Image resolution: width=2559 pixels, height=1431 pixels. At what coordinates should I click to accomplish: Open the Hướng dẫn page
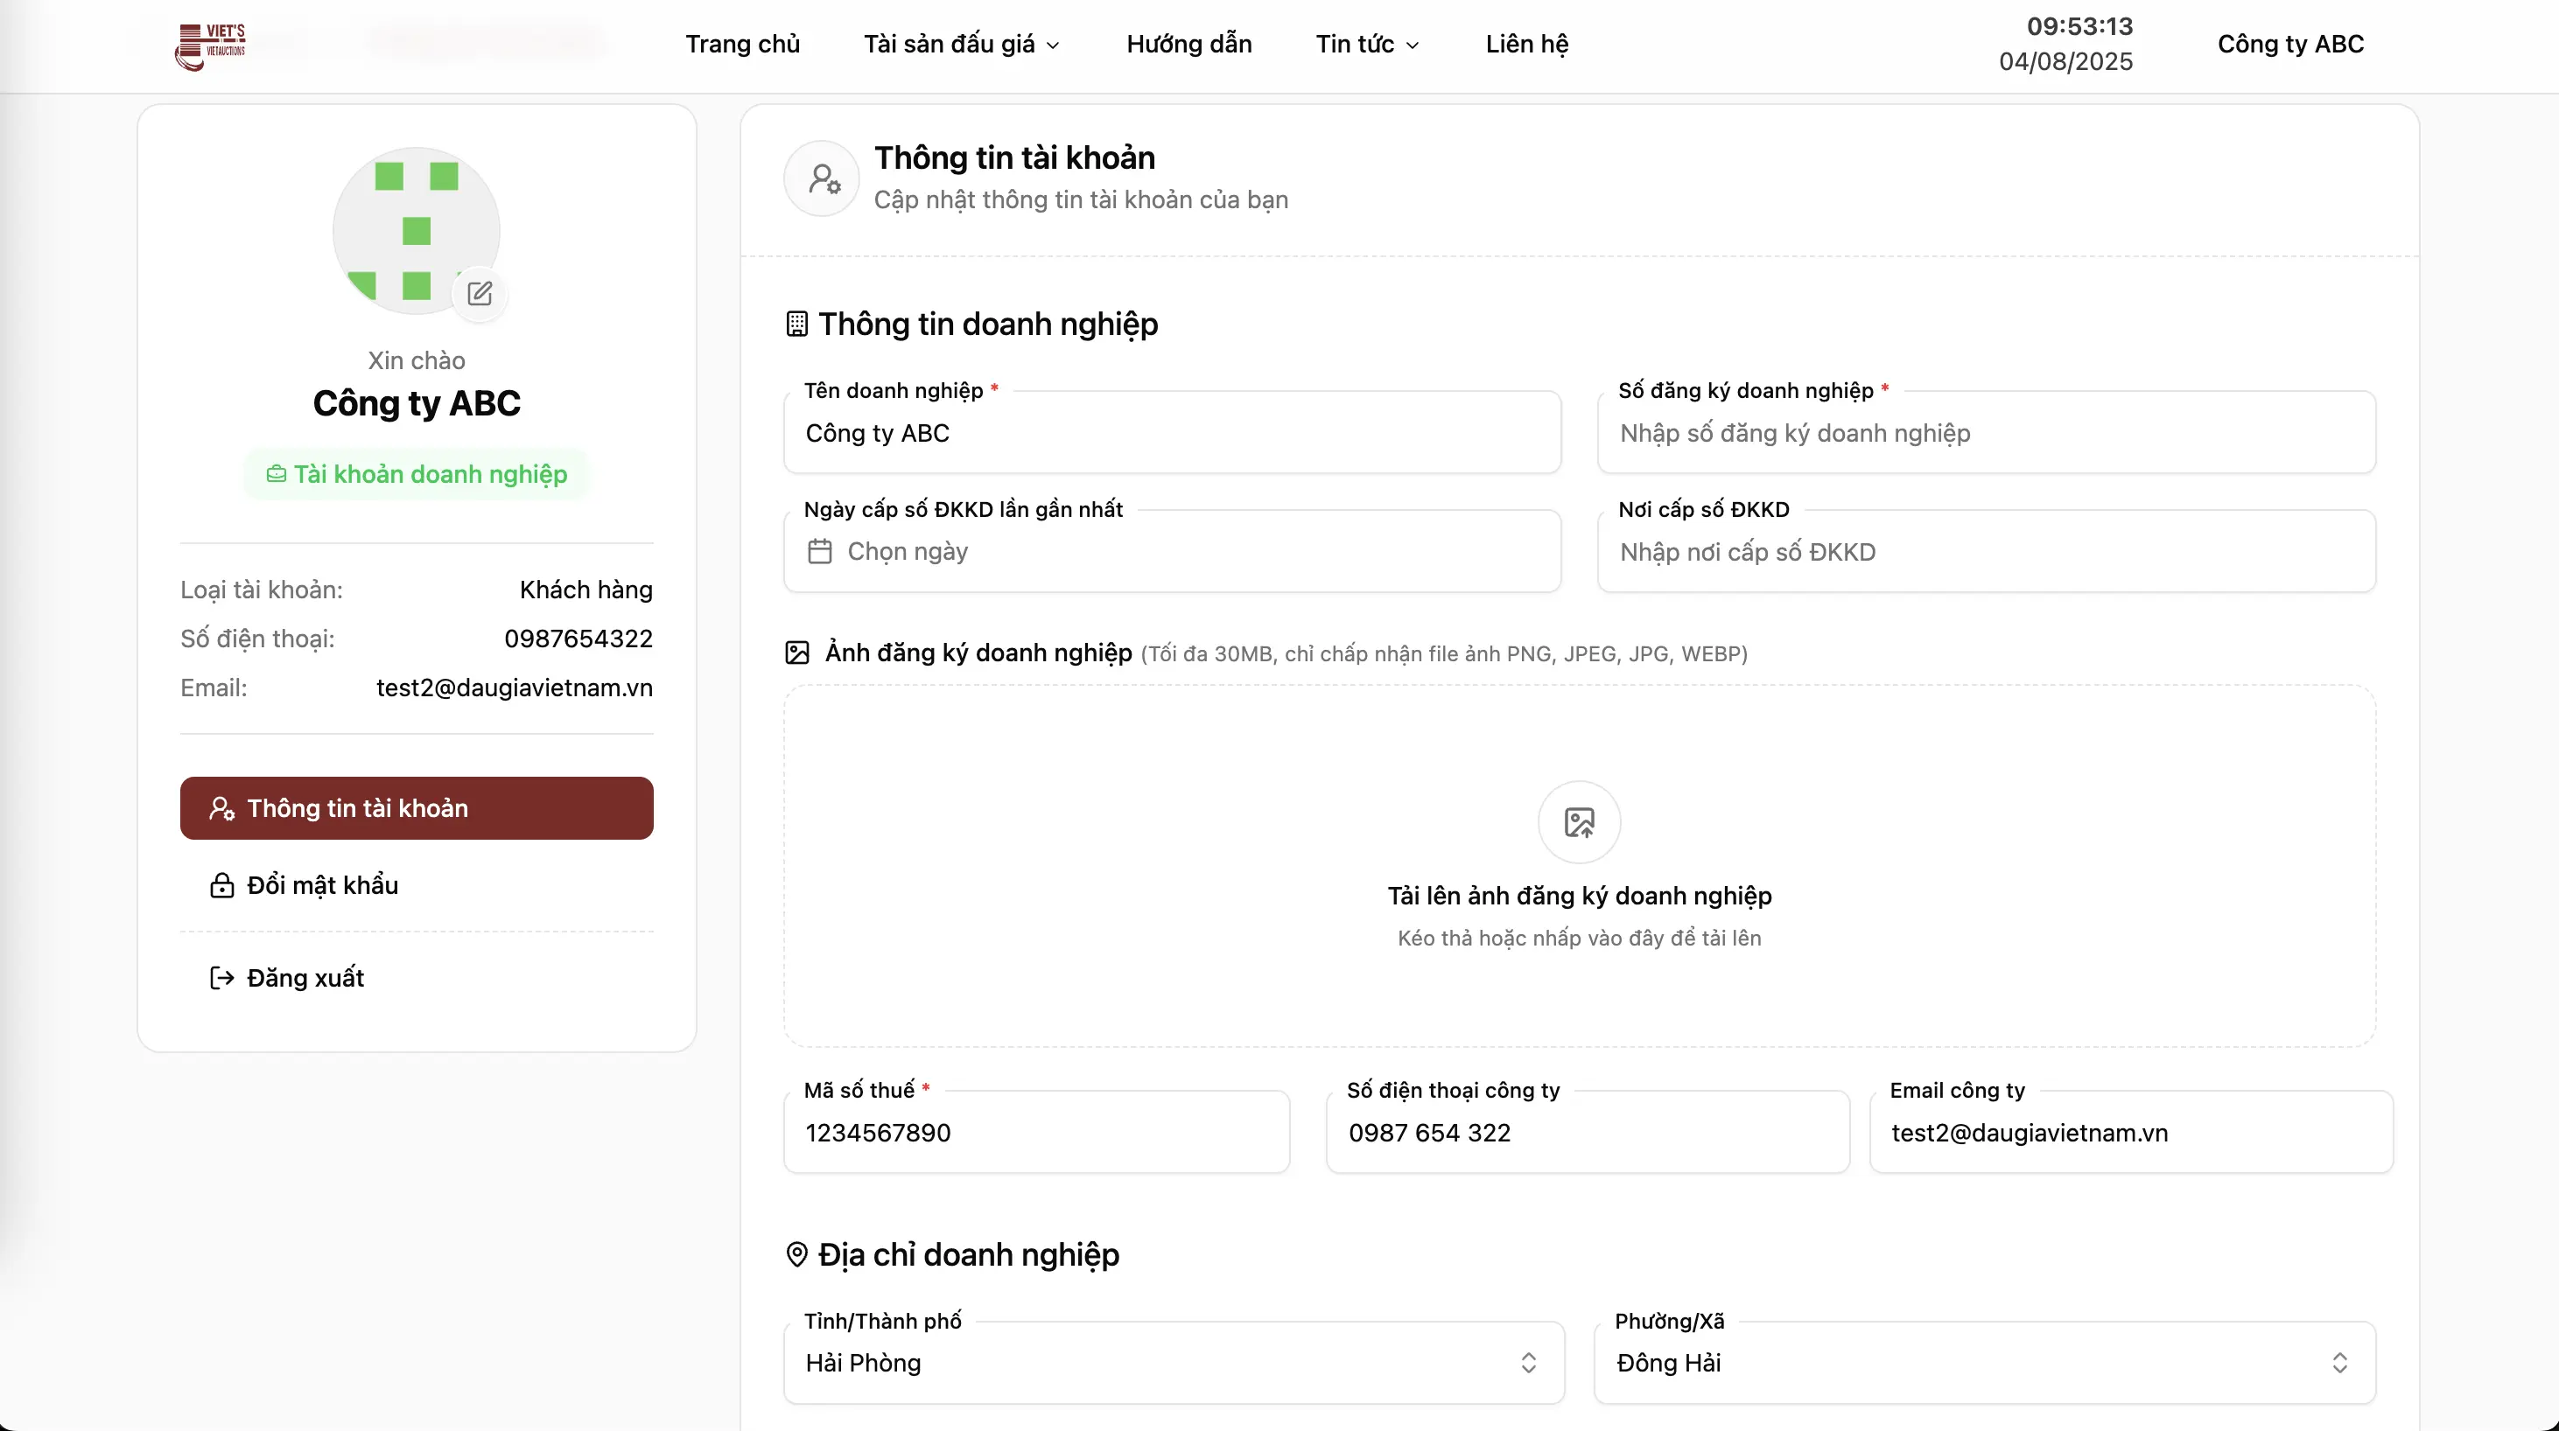pyautogui.click(x=1188, y=45)
